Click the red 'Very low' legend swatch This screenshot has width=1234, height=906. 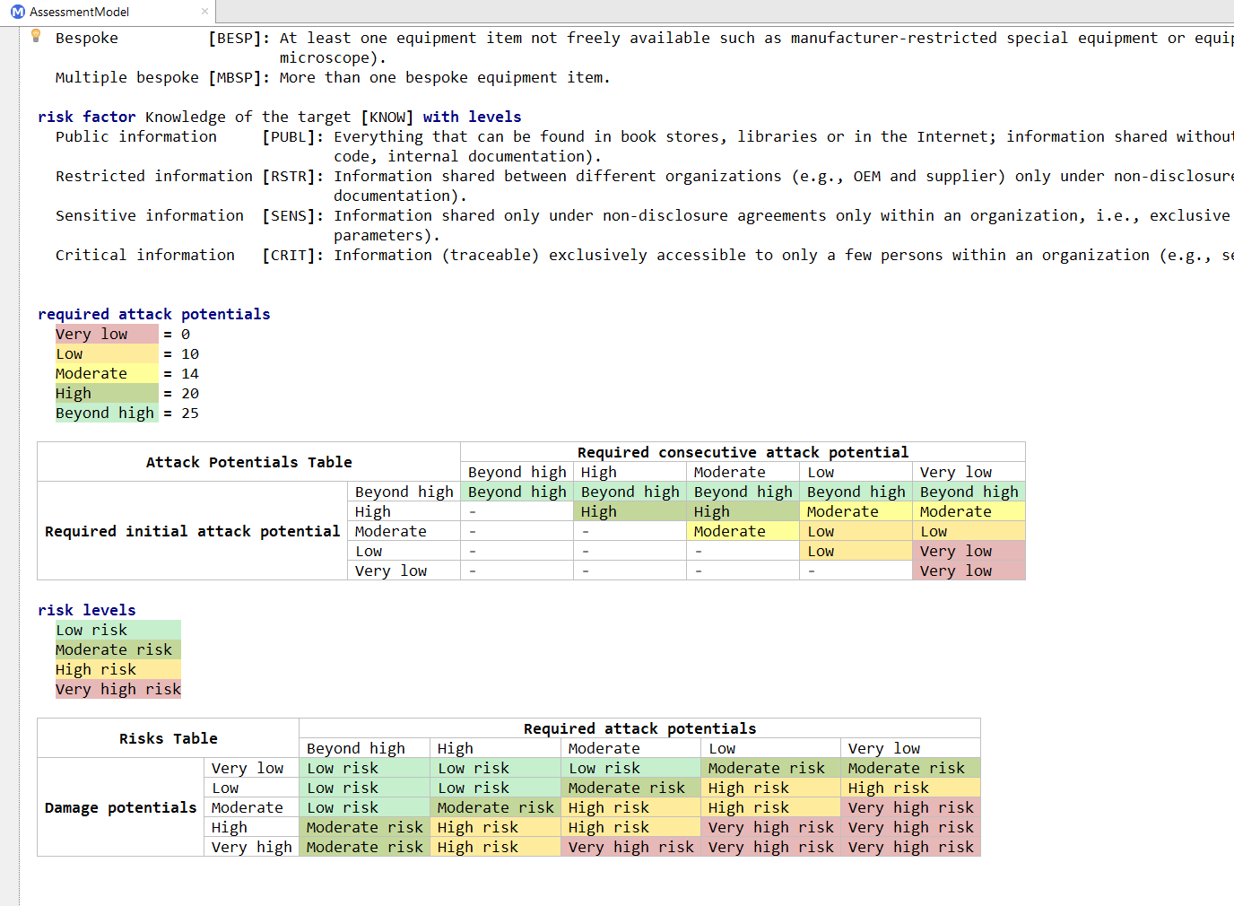91,334
